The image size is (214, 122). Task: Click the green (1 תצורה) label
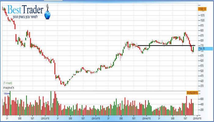(8, 83)
